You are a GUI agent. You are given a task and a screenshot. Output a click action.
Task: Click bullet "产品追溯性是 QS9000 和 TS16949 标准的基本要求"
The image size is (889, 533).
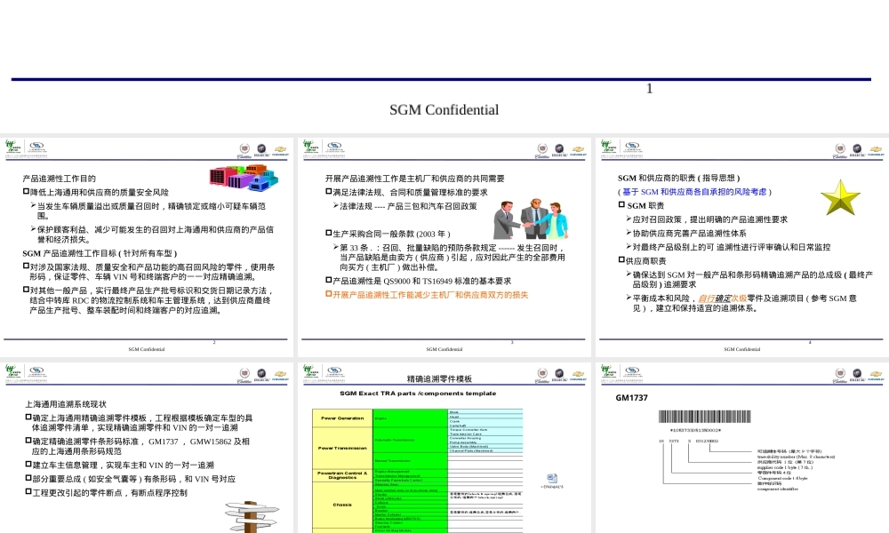point(418,281)
